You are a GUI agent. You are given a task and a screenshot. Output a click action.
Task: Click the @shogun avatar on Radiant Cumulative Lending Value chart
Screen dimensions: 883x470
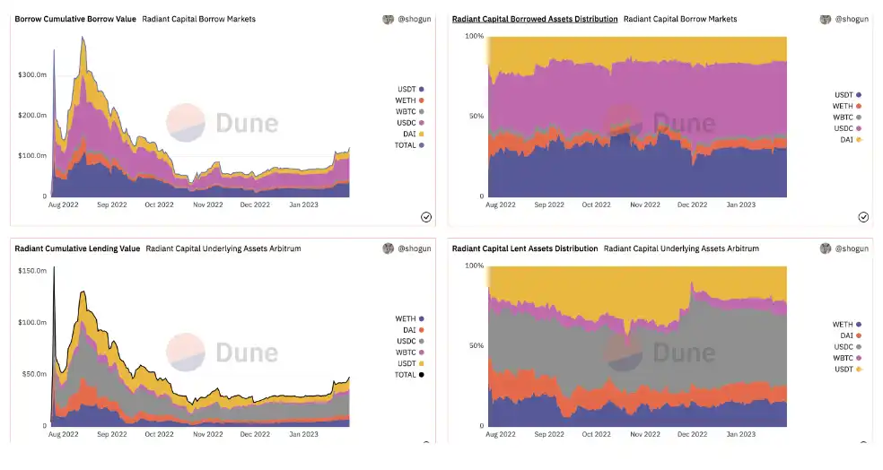pos(388,248)
